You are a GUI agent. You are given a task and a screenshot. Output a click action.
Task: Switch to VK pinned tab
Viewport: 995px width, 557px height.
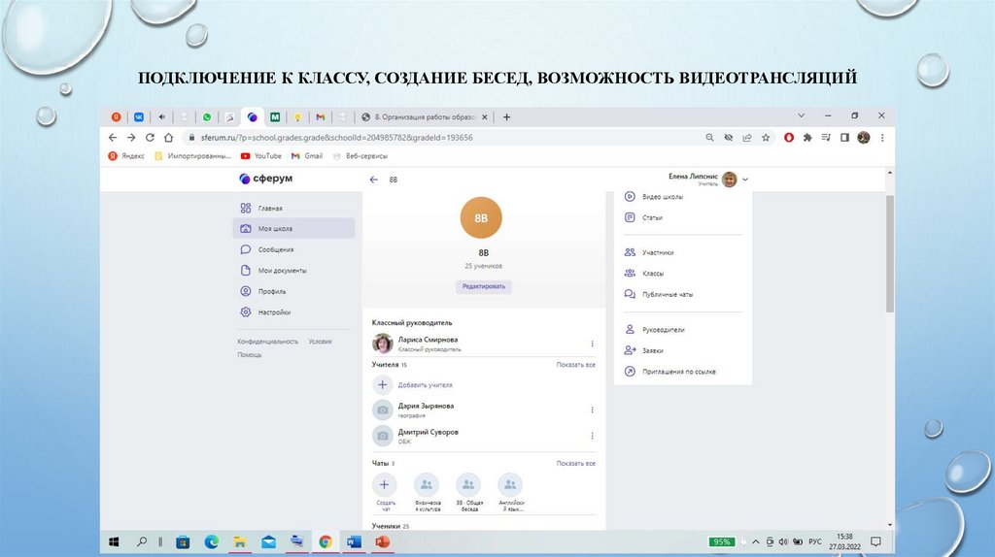tap(138, 117)
